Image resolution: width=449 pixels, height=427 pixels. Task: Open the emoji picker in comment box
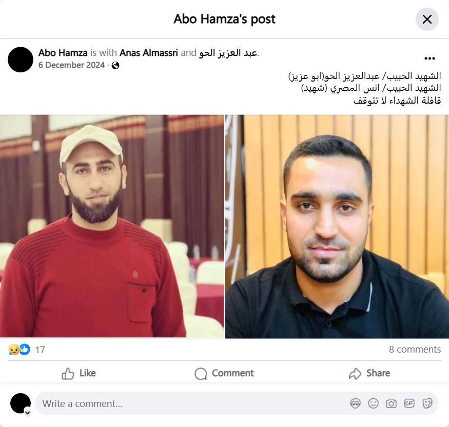pos(373,403)
